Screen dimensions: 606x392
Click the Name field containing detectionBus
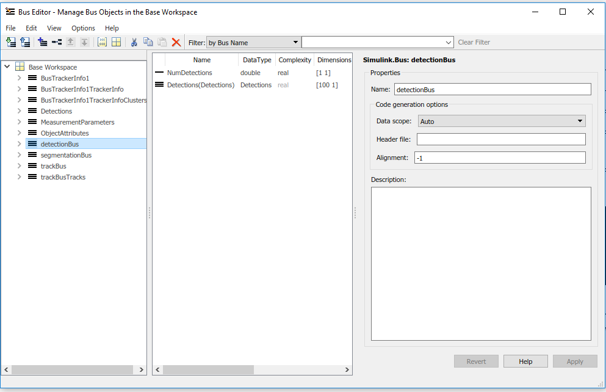pos(492,89)
